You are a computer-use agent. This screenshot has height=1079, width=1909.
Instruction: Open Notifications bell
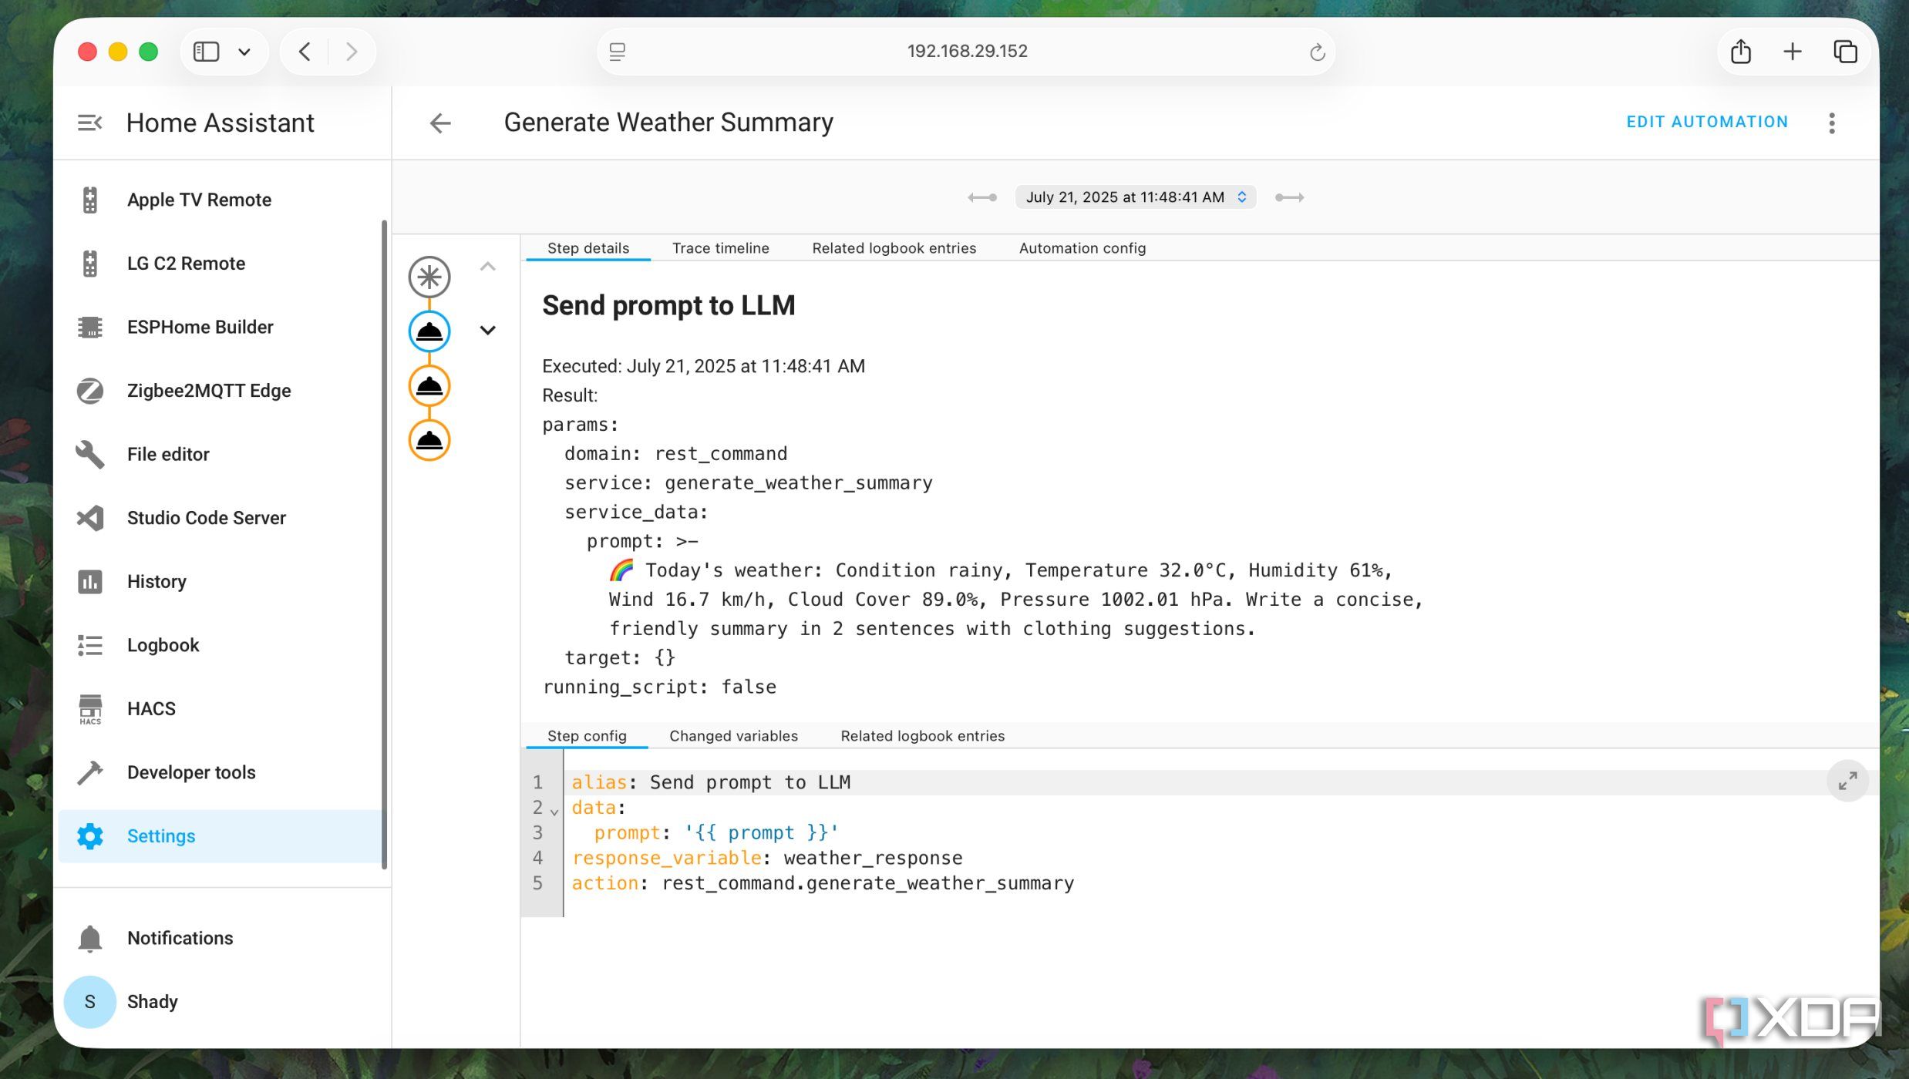(x=221, y=938)
